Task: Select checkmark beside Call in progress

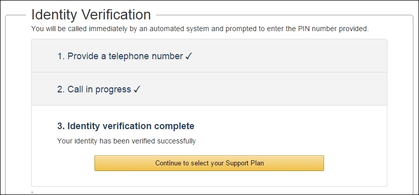Action: (137, 89)
